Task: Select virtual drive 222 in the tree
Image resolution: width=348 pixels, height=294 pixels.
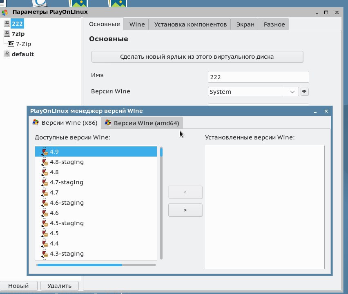Action: coord(17,24)
